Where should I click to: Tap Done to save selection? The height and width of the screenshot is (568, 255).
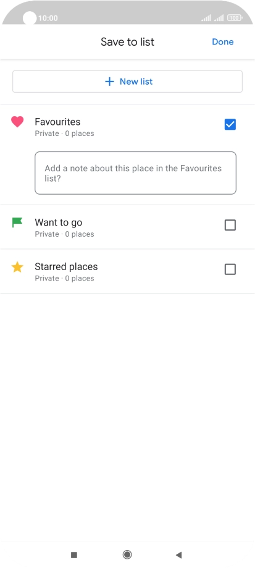point(223,42)
